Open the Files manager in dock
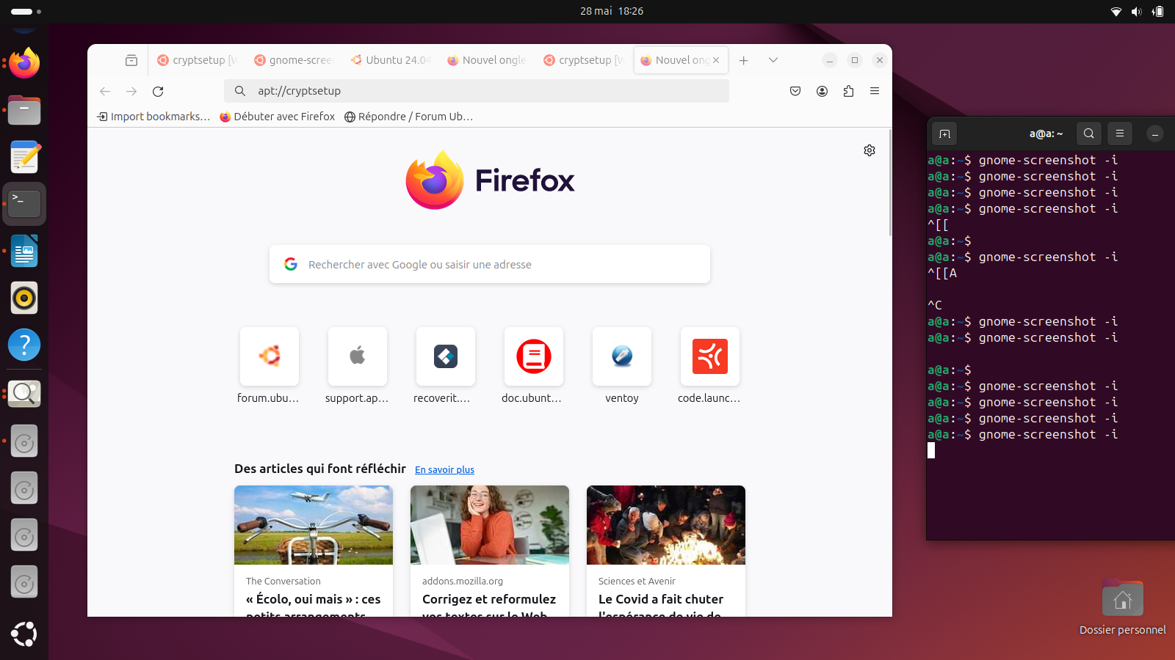Viewport: 1175px width, 660px height. [x=24, y=111]
